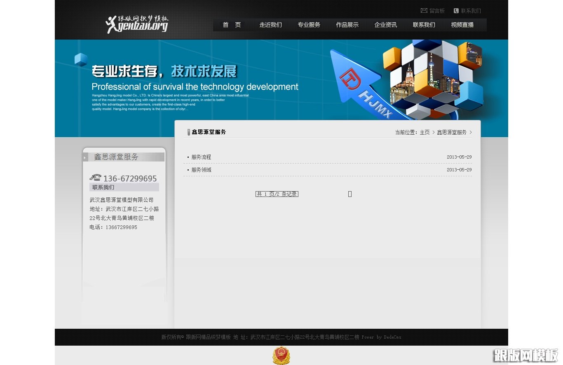Click the 主页 breadcrumb link
563x365 pixels.
point(425,132)
